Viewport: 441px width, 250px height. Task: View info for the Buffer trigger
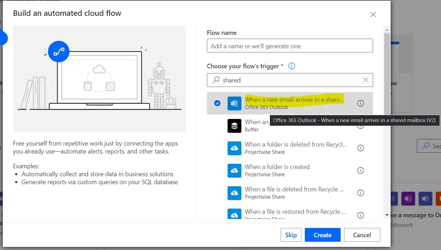tap(360, 126)
